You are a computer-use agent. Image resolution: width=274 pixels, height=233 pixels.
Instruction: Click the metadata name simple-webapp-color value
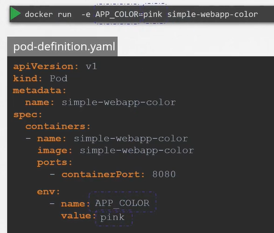point(119,102)
